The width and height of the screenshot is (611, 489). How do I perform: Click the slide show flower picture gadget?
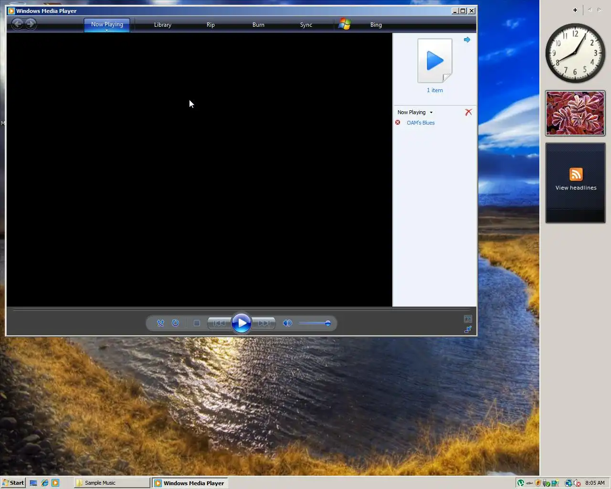(575, 113)
